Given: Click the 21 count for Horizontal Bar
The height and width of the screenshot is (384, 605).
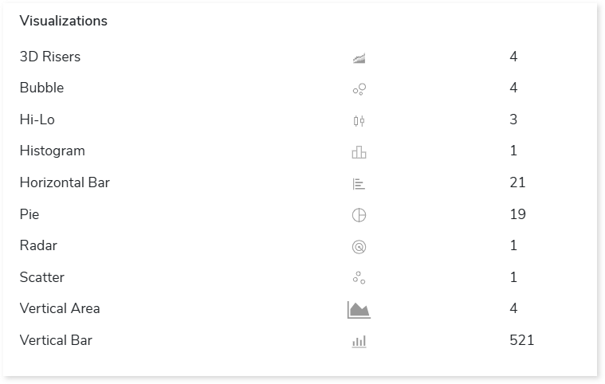Looking at the screenshot, I should [x=517, y=182].
